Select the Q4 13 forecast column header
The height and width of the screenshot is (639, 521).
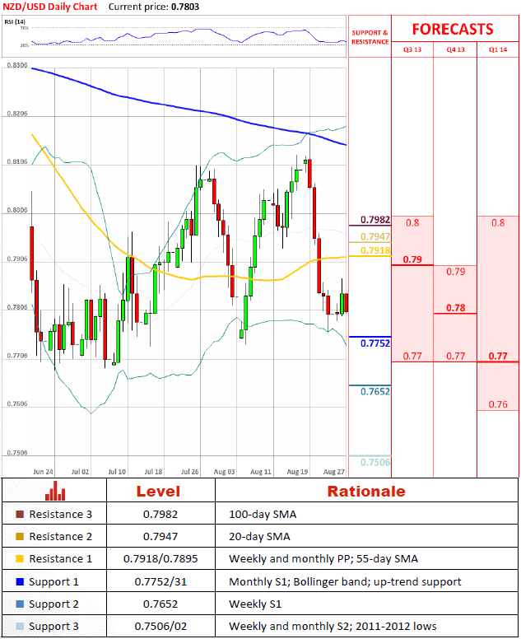tap(455, 49)
